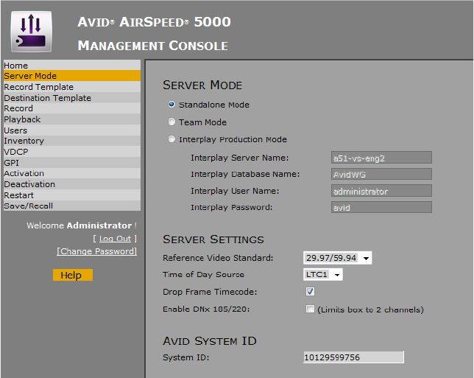This screenshot has height=378, width=474.
Task: Open the Inventory page
Action: point(72,141)
